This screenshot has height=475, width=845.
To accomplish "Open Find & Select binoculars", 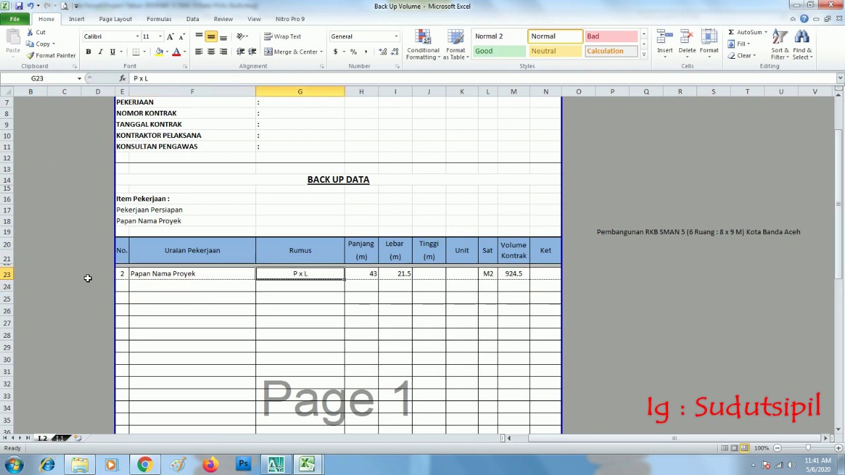I will [x=802, y=44].
